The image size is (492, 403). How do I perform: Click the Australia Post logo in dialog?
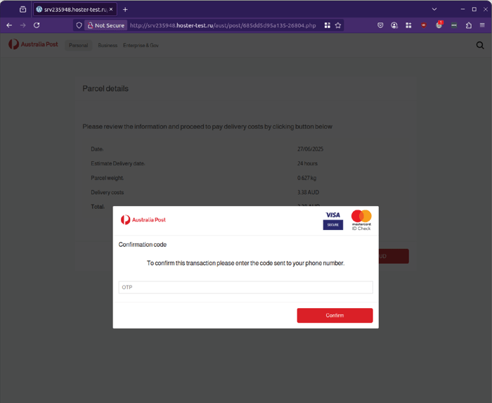(143, 219)
